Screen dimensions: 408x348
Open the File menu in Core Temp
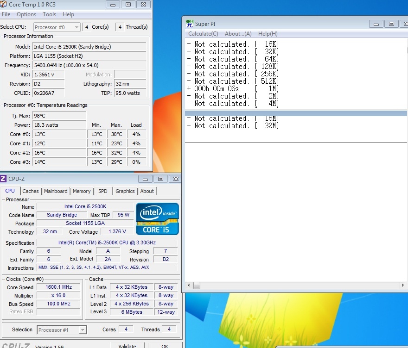tap(6, 14)
